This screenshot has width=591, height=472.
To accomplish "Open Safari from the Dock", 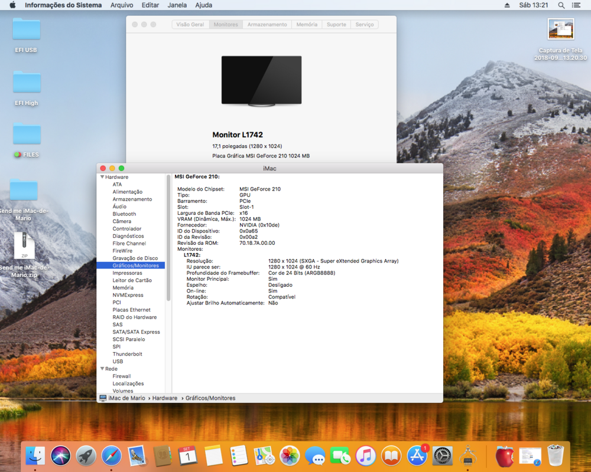I will [111, 455].
